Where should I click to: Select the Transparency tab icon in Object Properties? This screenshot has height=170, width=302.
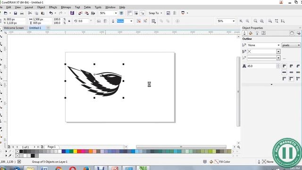(x=257, y=33)
